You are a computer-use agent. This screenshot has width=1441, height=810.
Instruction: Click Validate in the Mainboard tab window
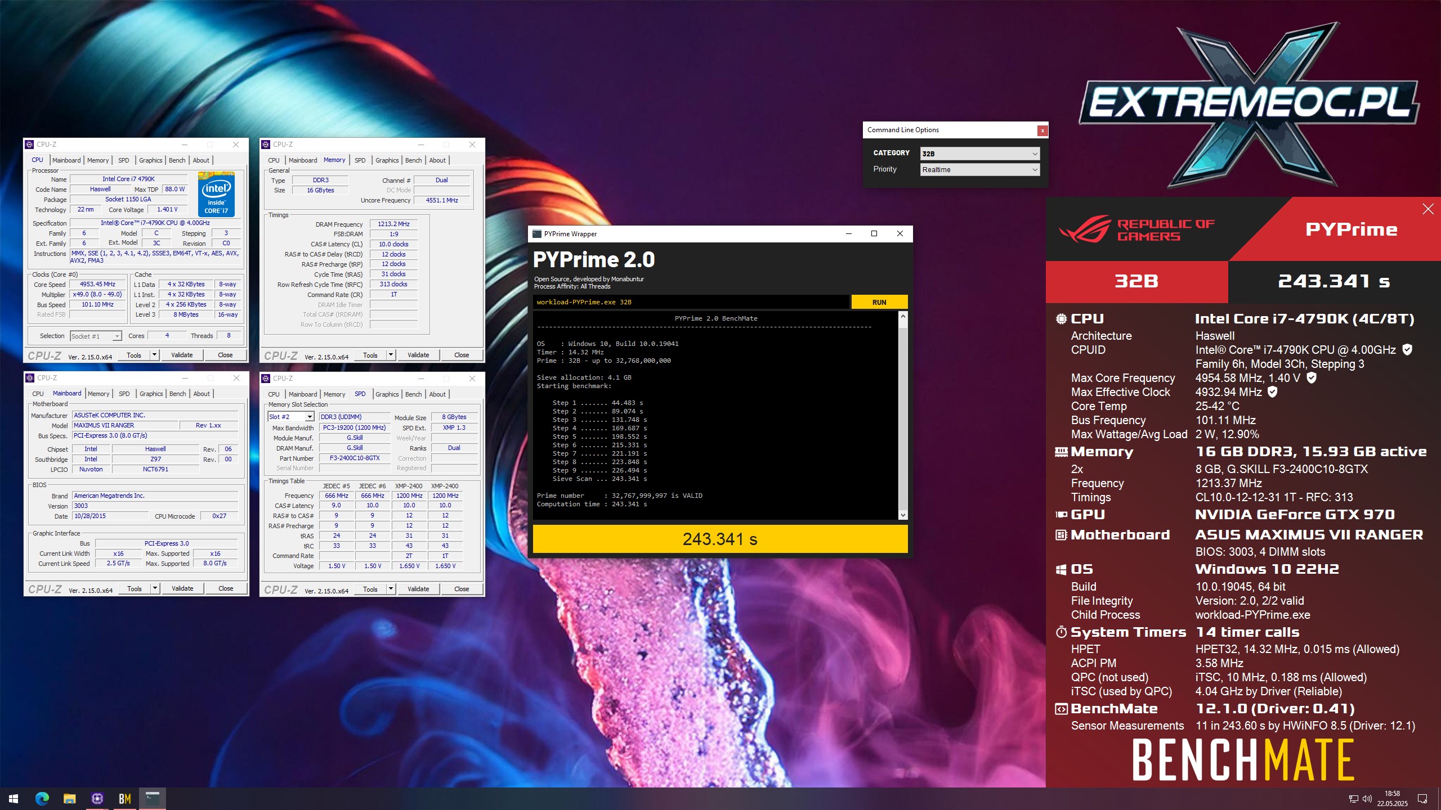(x=182, y=588)
